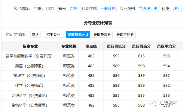The image size is (183, 111).
Task: Change the 专业类别 文史理工类 filter
Action: 139,8
